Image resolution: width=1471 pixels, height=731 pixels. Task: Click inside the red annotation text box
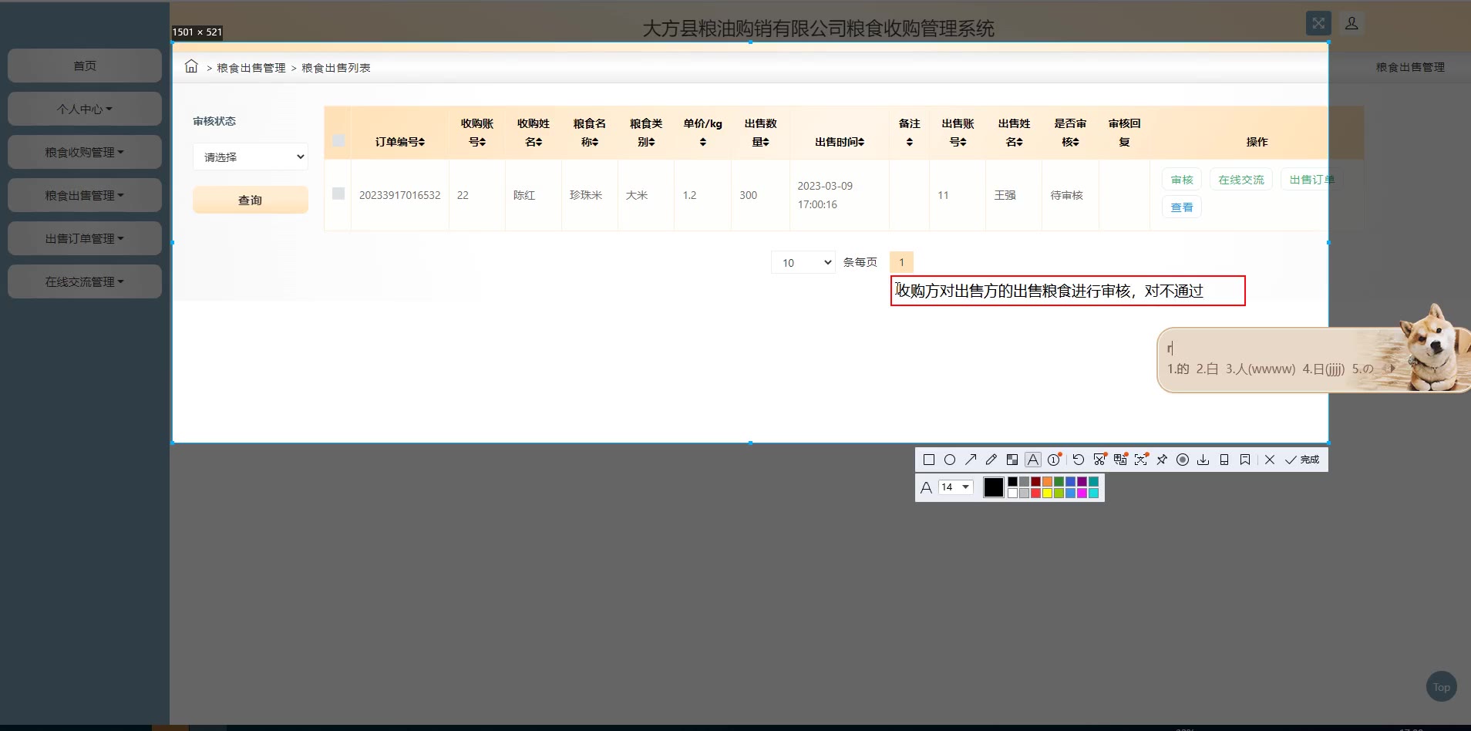tap(1068, 291)
